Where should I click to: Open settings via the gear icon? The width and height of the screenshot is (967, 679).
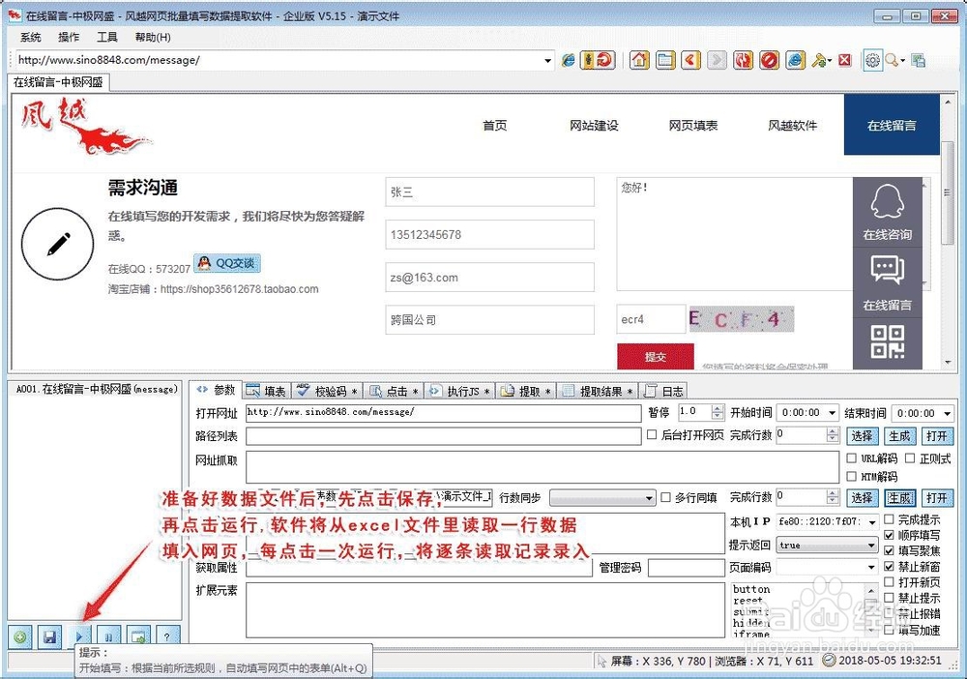click(x=872, y=60)
